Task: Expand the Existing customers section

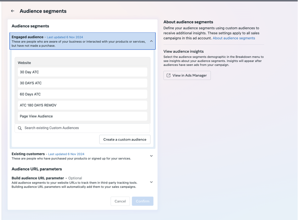Action: coord(151,156)
